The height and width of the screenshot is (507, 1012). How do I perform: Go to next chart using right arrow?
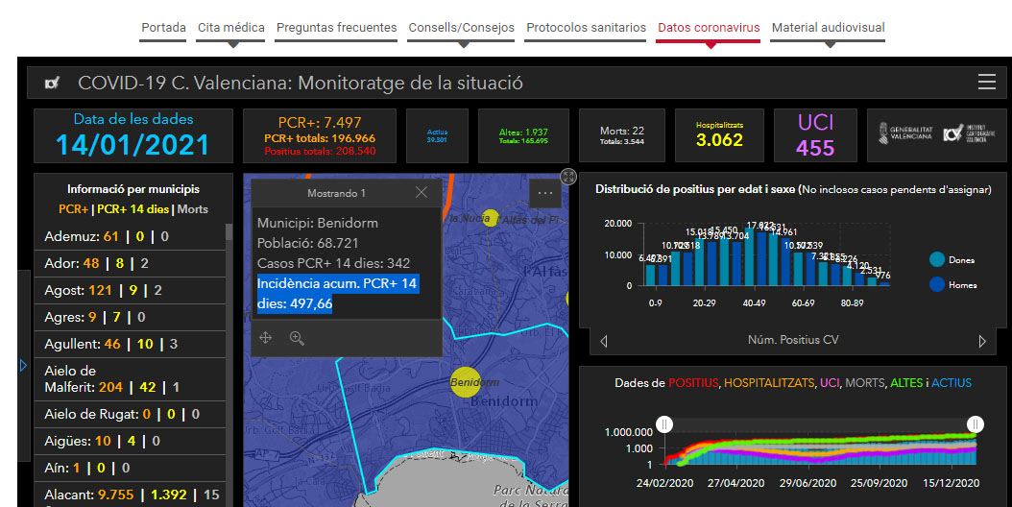click(x=982, y=341)
